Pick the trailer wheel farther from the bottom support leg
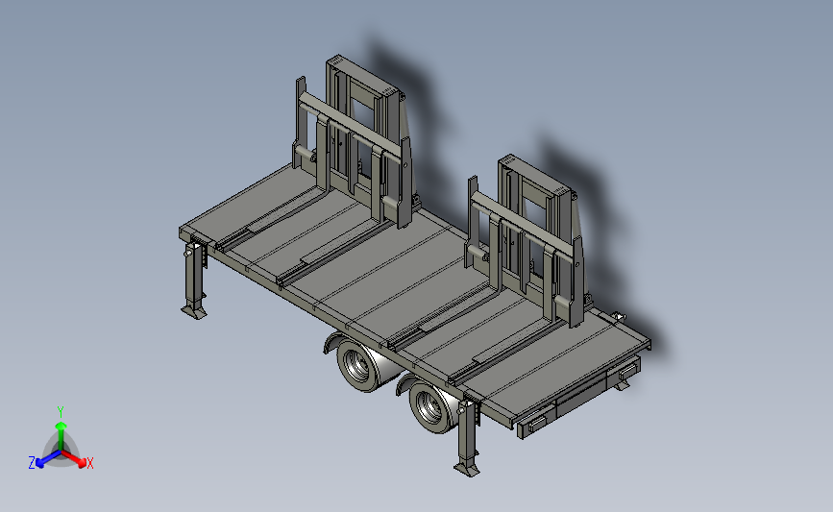 (360, 365)
